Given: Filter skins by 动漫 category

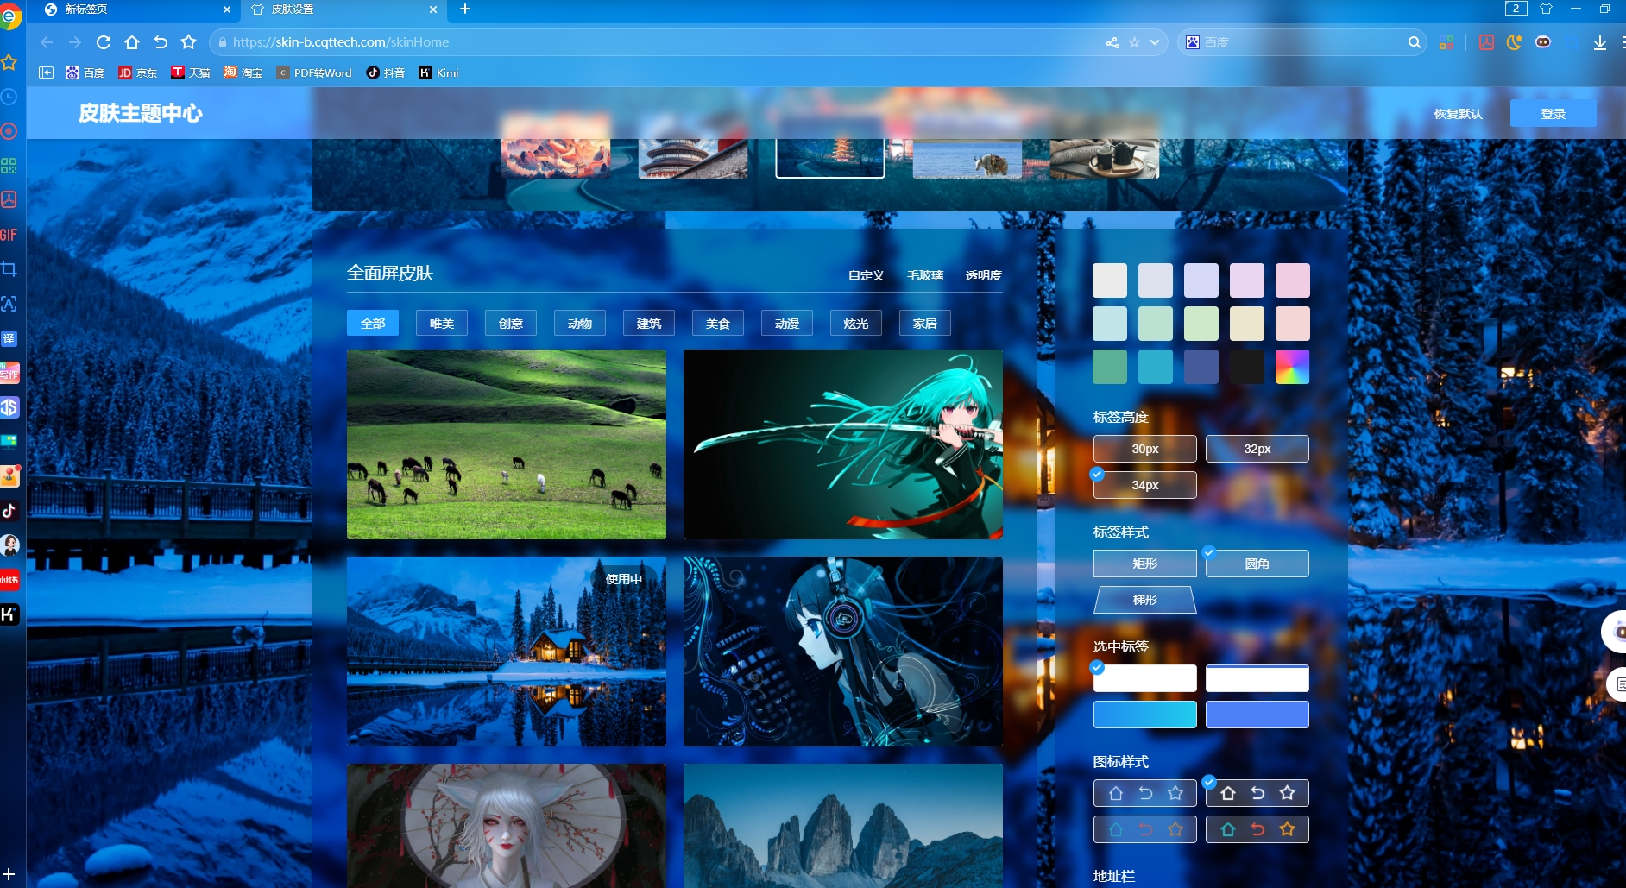Looking at the screenshot, I should [786, 324].
